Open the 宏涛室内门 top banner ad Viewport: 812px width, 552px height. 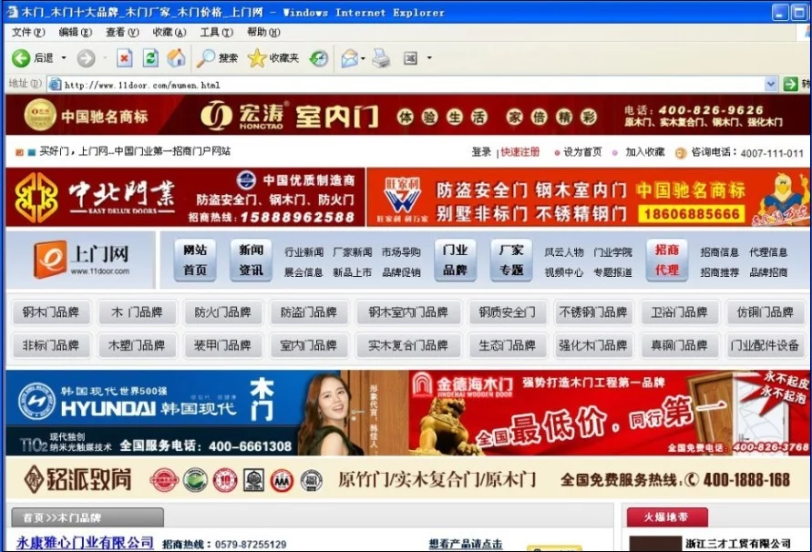(406, 115)
